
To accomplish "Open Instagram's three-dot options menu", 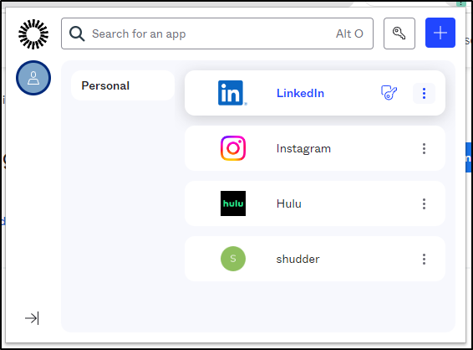I will (424, 148).
